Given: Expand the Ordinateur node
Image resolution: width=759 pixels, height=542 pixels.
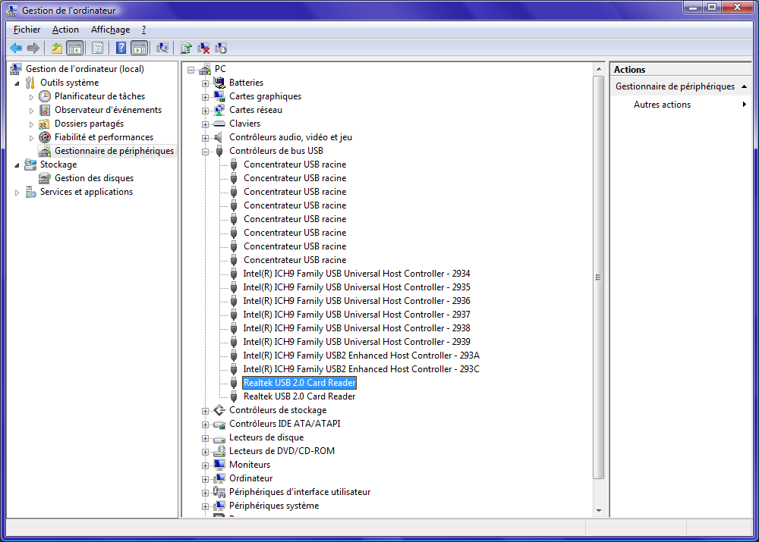Looking at the screenshot, I should 205,479.
